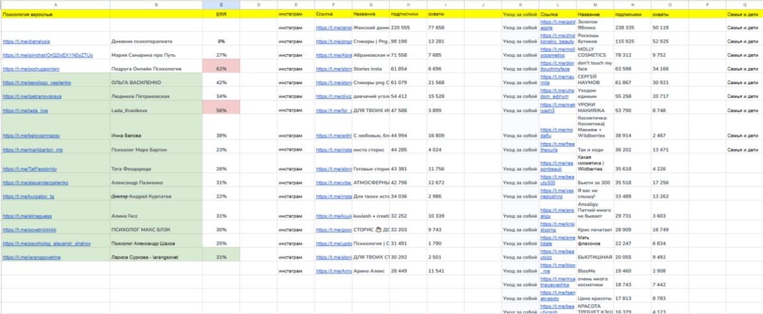This screenshot has height=314, width=763.
Task: Click column H header letter
Action: (408, 5)
